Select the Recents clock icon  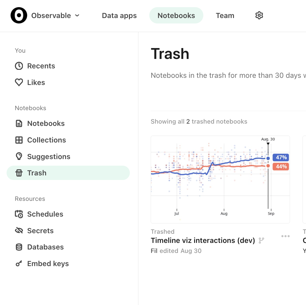click(19, 66)
